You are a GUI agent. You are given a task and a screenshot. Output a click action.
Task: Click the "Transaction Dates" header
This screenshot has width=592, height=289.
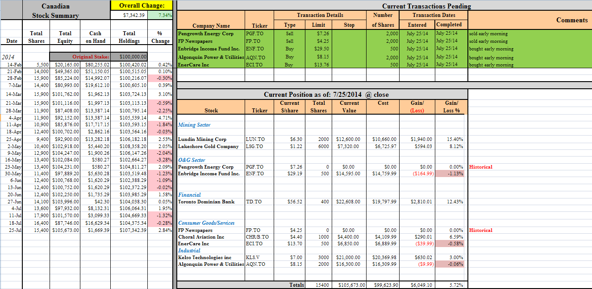coord(434,15)
